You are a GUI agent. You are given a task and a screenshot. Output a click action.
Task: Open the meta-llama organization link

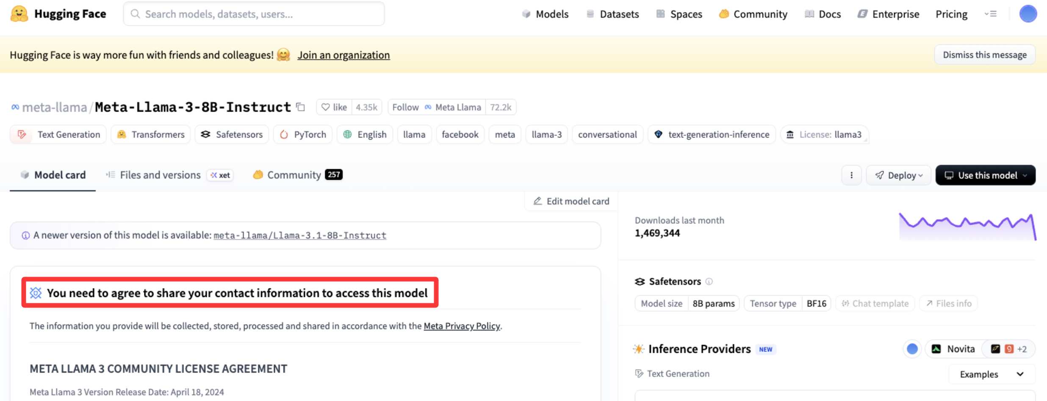point(54,107)
